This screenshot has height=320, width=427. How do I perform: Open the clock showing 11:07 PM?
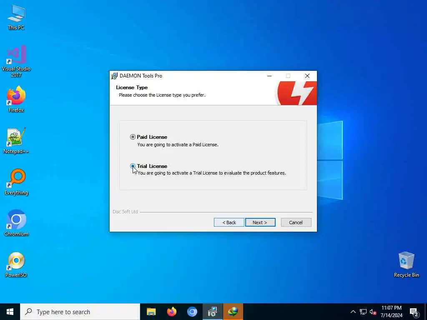click(x=391, y=312)
